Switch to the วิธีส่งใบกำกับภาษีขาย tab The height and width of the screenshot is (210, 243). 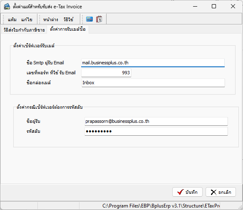coord(24,30)
